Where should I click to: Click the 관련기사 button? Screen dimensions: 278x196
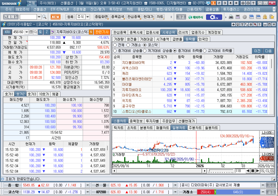pos(102,32)
